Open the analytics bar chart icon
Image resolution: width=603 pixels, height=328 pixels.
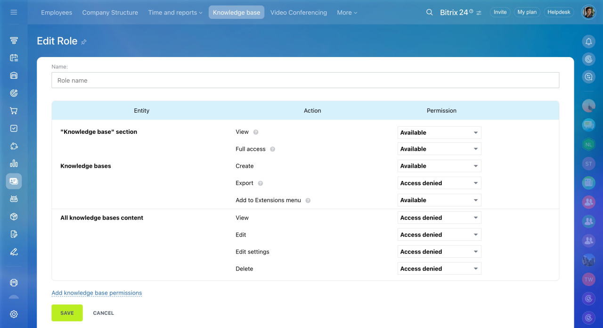tap(14, 164)
